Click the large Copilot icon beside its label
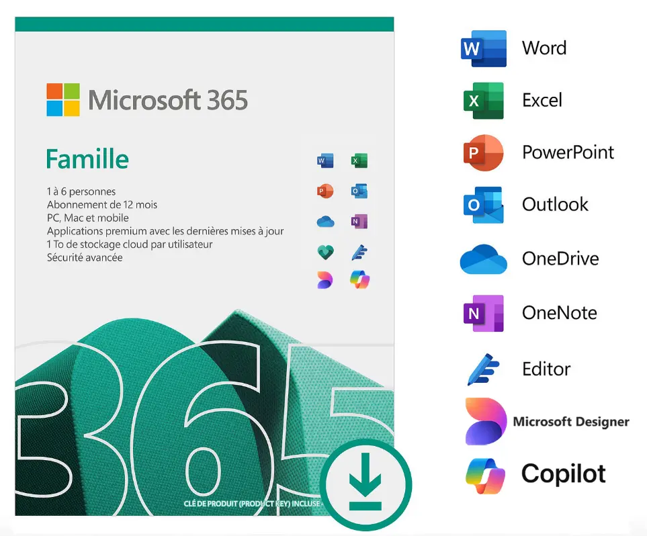 pyautogui.click(x=485, y=476)
